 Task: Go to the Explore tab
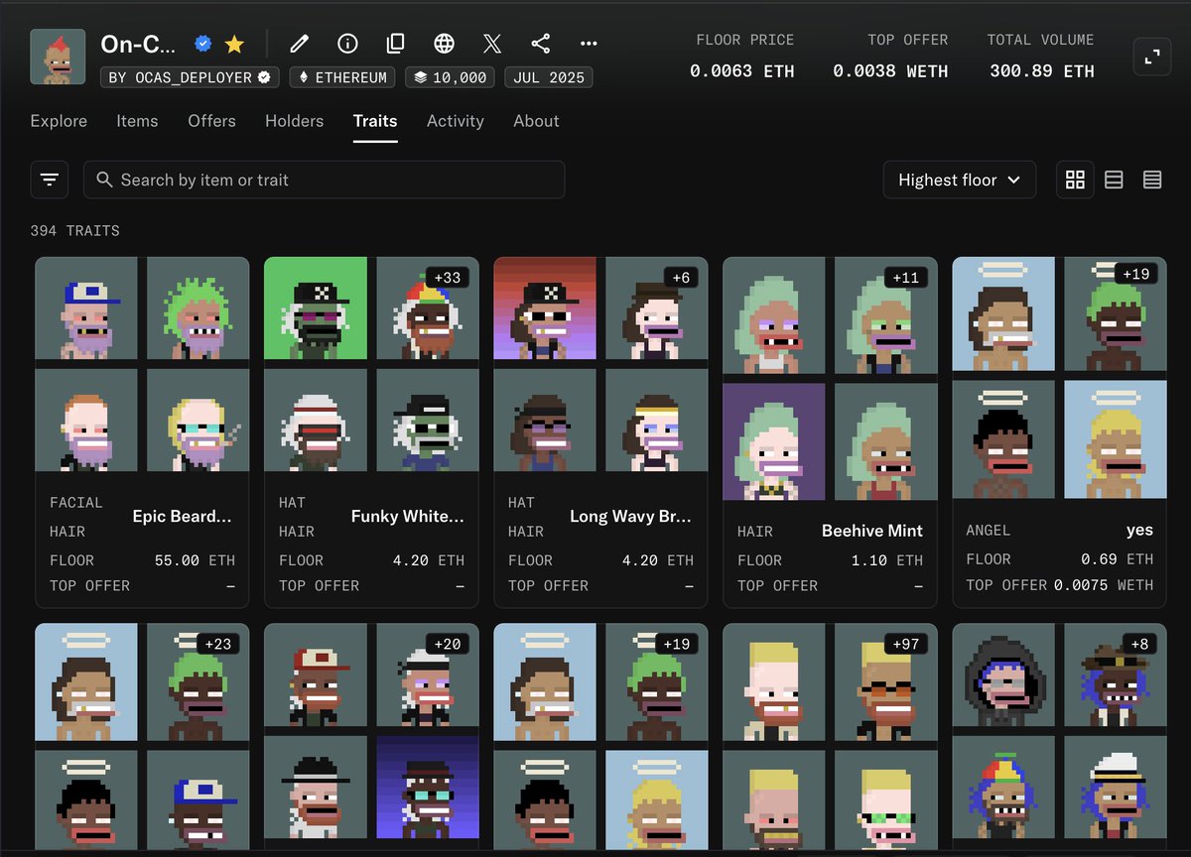click(59, 121)
